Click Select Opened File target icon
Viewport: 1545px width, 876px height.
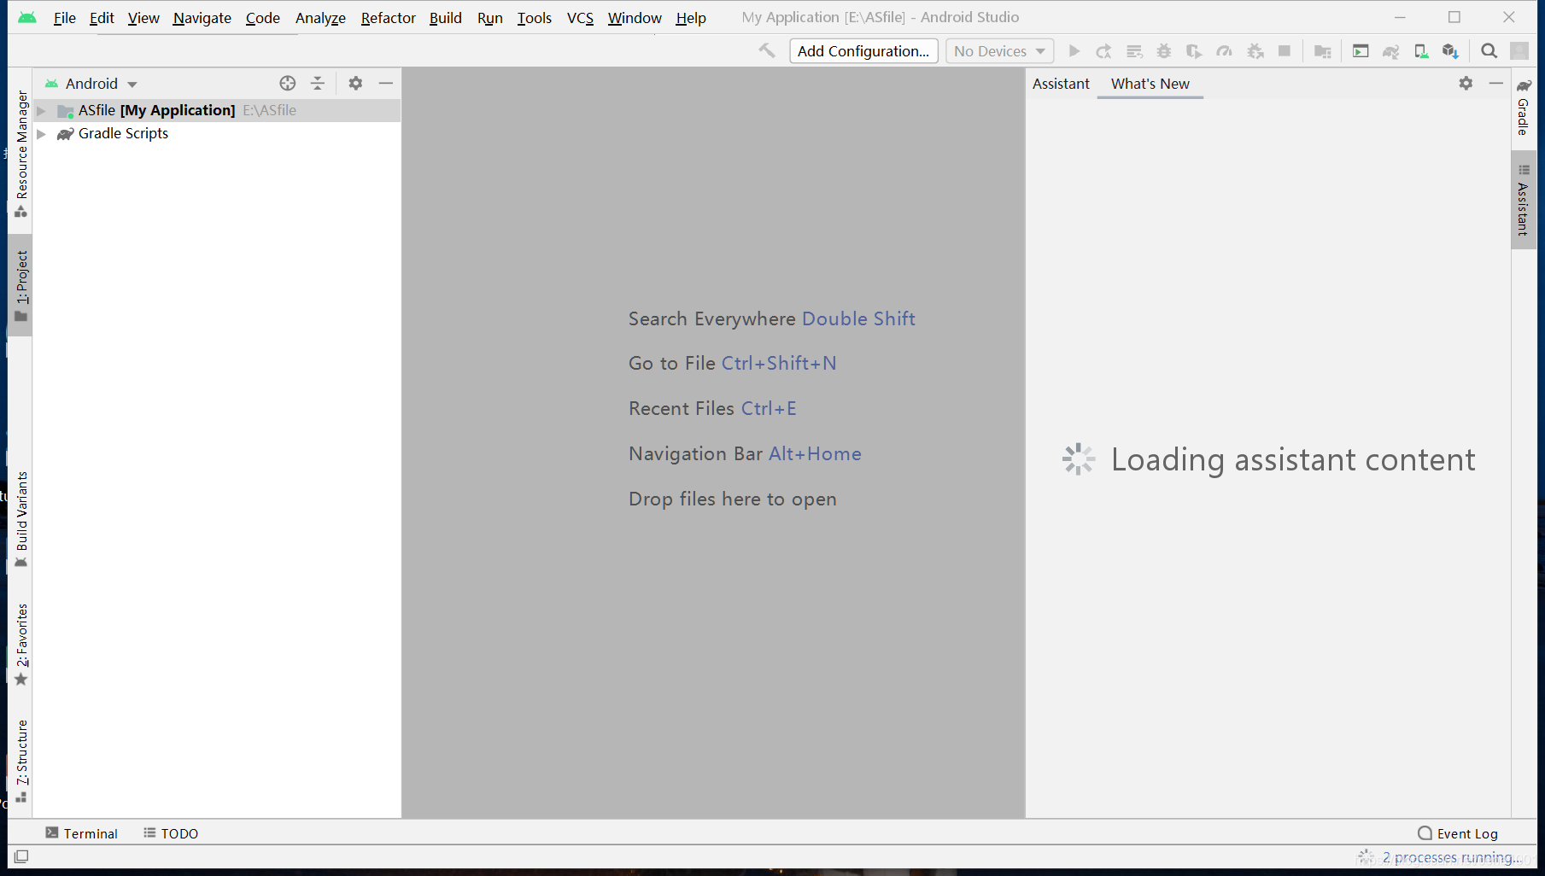click(x=288, y=83)
